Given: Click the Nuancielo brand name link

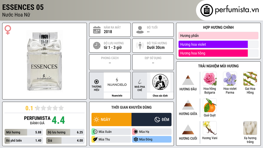Looking at the screenshot, I should pos(117,96).
